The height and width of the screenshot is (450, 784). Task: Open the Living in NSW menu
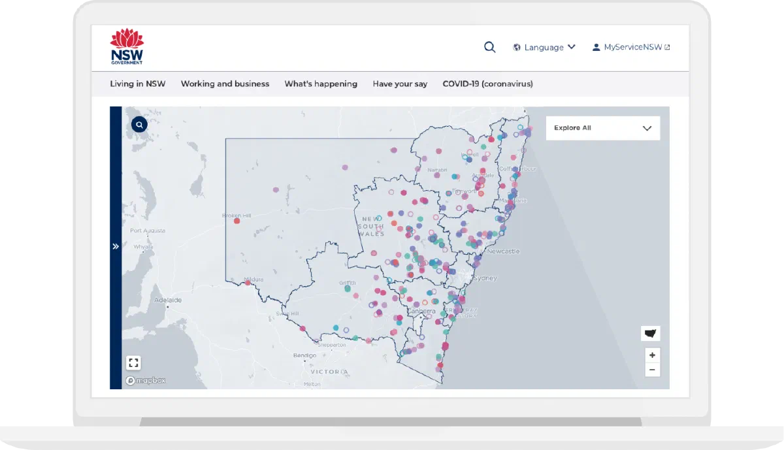point(138,84)
